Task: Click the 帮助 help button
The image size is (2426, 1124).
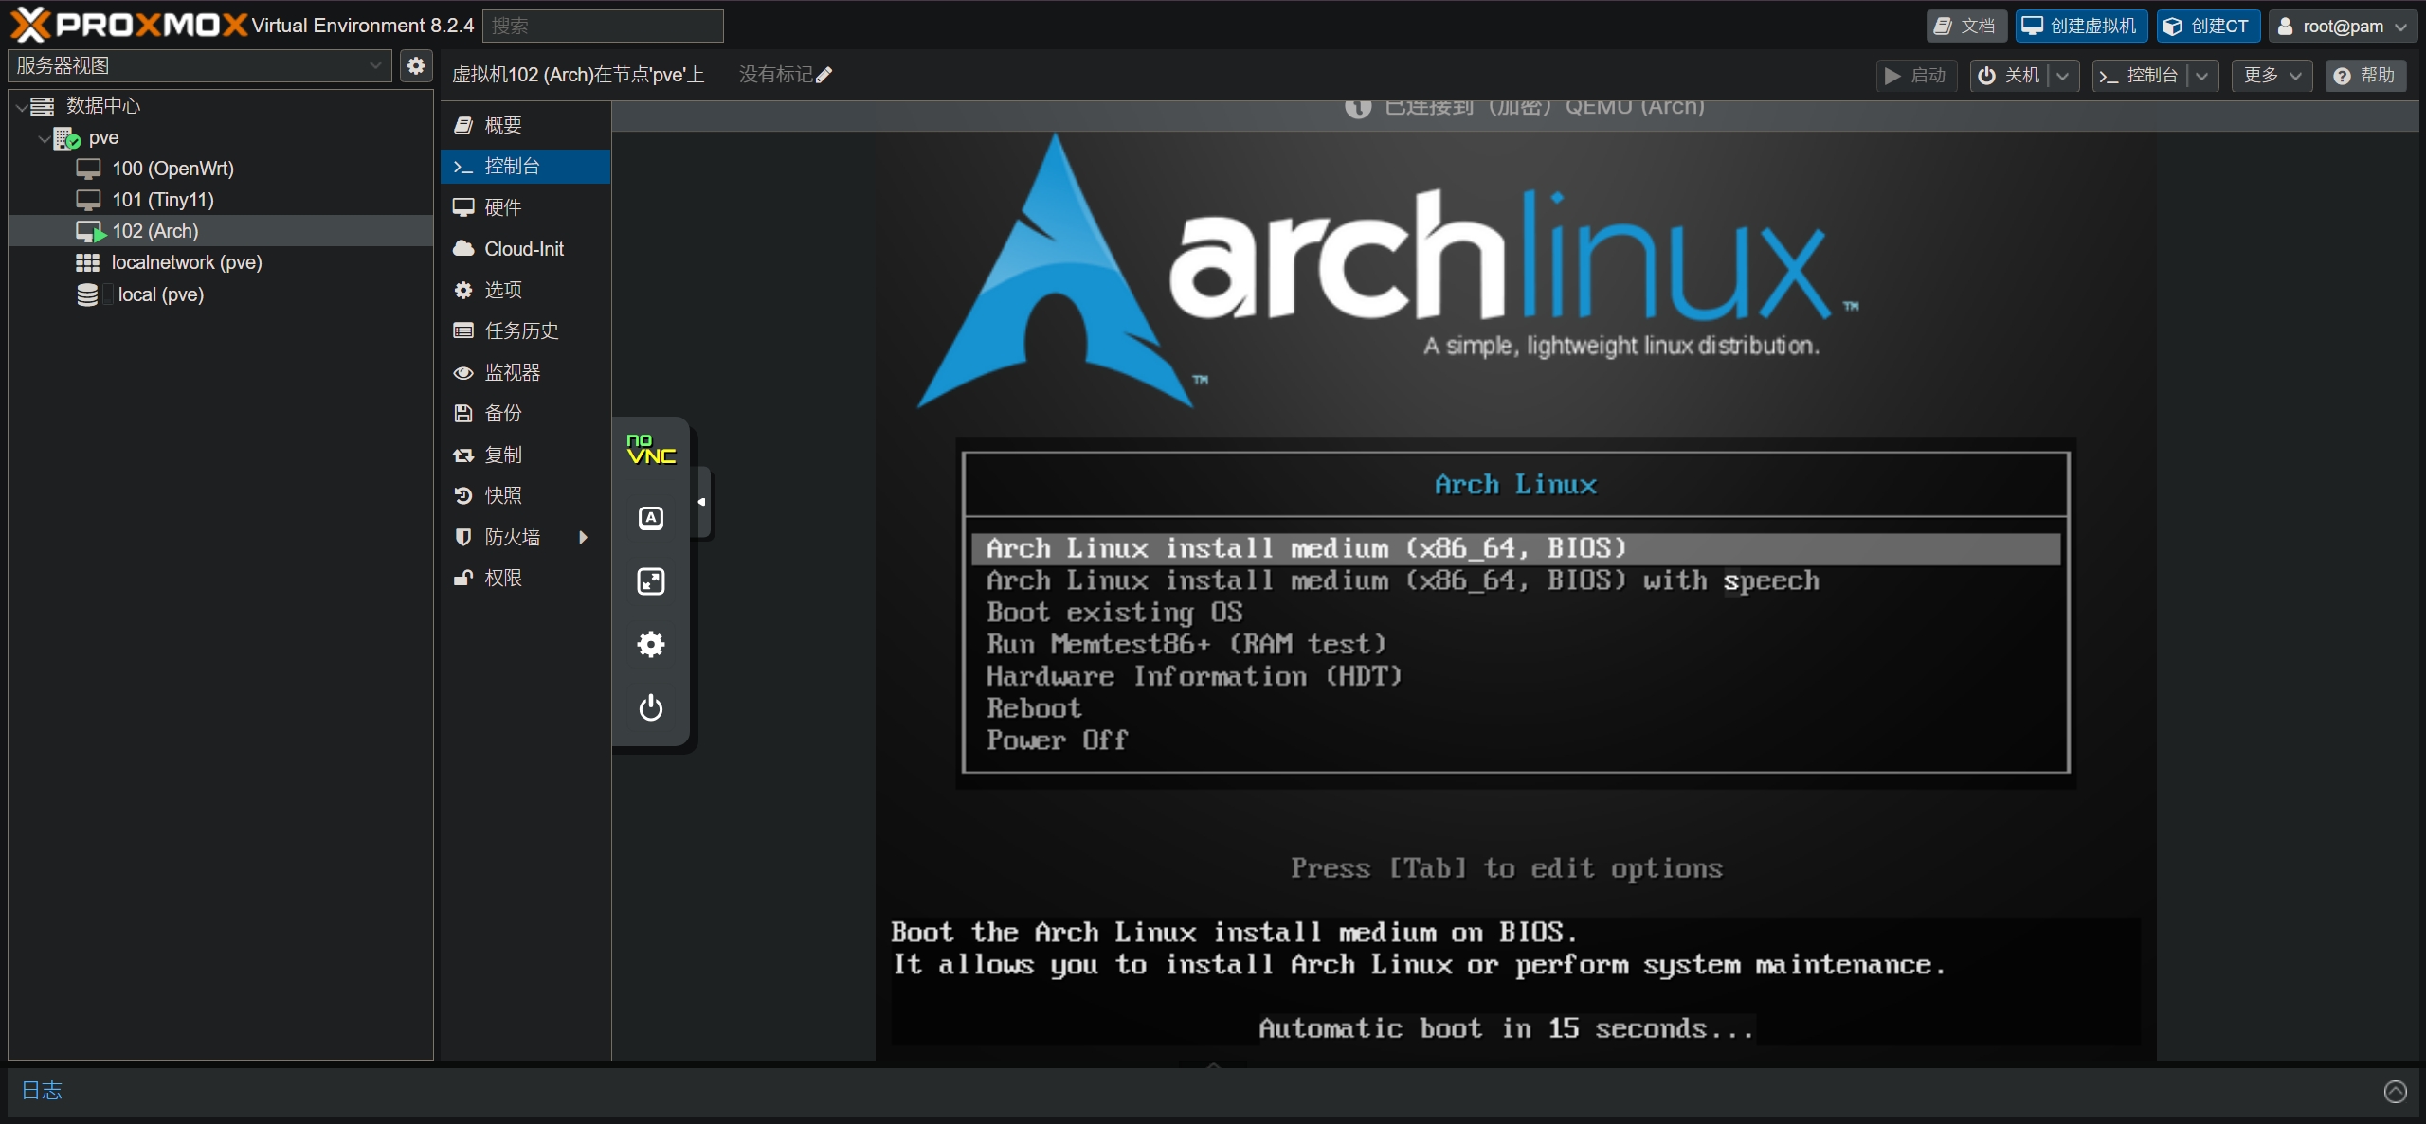Action: pos(2365,76)
